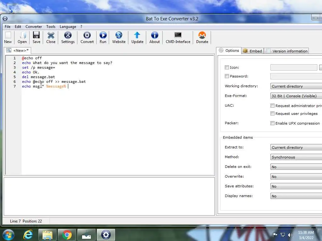Click the lower output log pane
The width and height of the screenshot is (322, 241).
[109, 196]
